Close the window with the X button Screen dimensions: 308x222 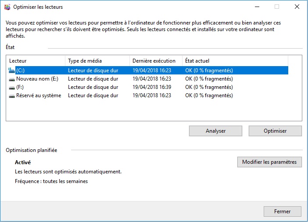297,7
